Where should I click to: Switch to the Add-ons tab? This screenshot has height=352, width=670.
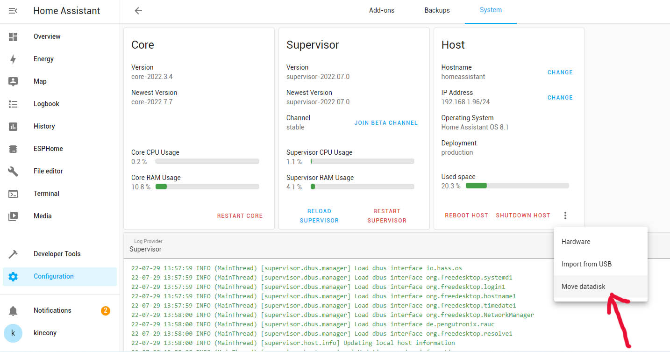(x=382, y=10)
